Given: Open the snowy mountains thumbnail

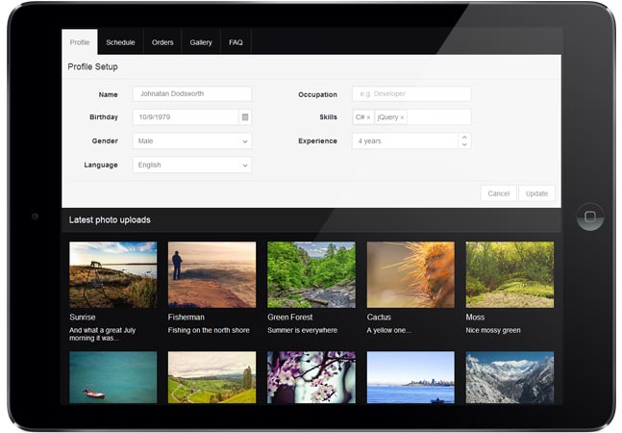Looking at the screenshot, I should click(510, 377).
